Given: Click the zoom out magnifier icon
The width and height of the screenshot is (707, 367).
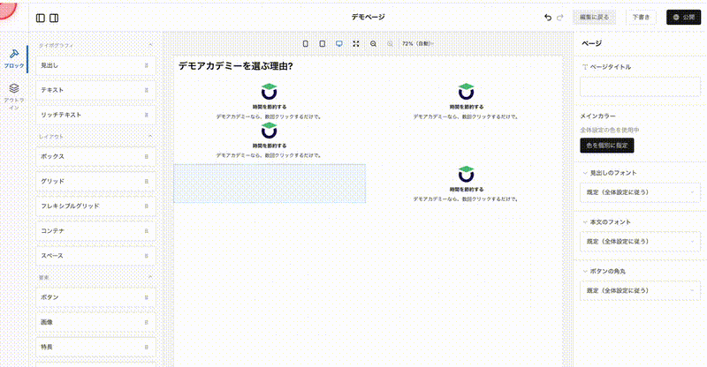Looking at the screenshot, I should coord(373,44).
